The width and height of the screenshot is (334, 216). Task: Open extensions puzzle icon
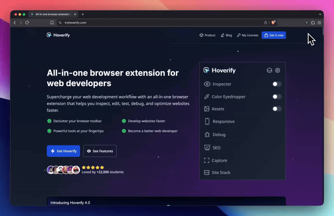click(x=313, y=23)
